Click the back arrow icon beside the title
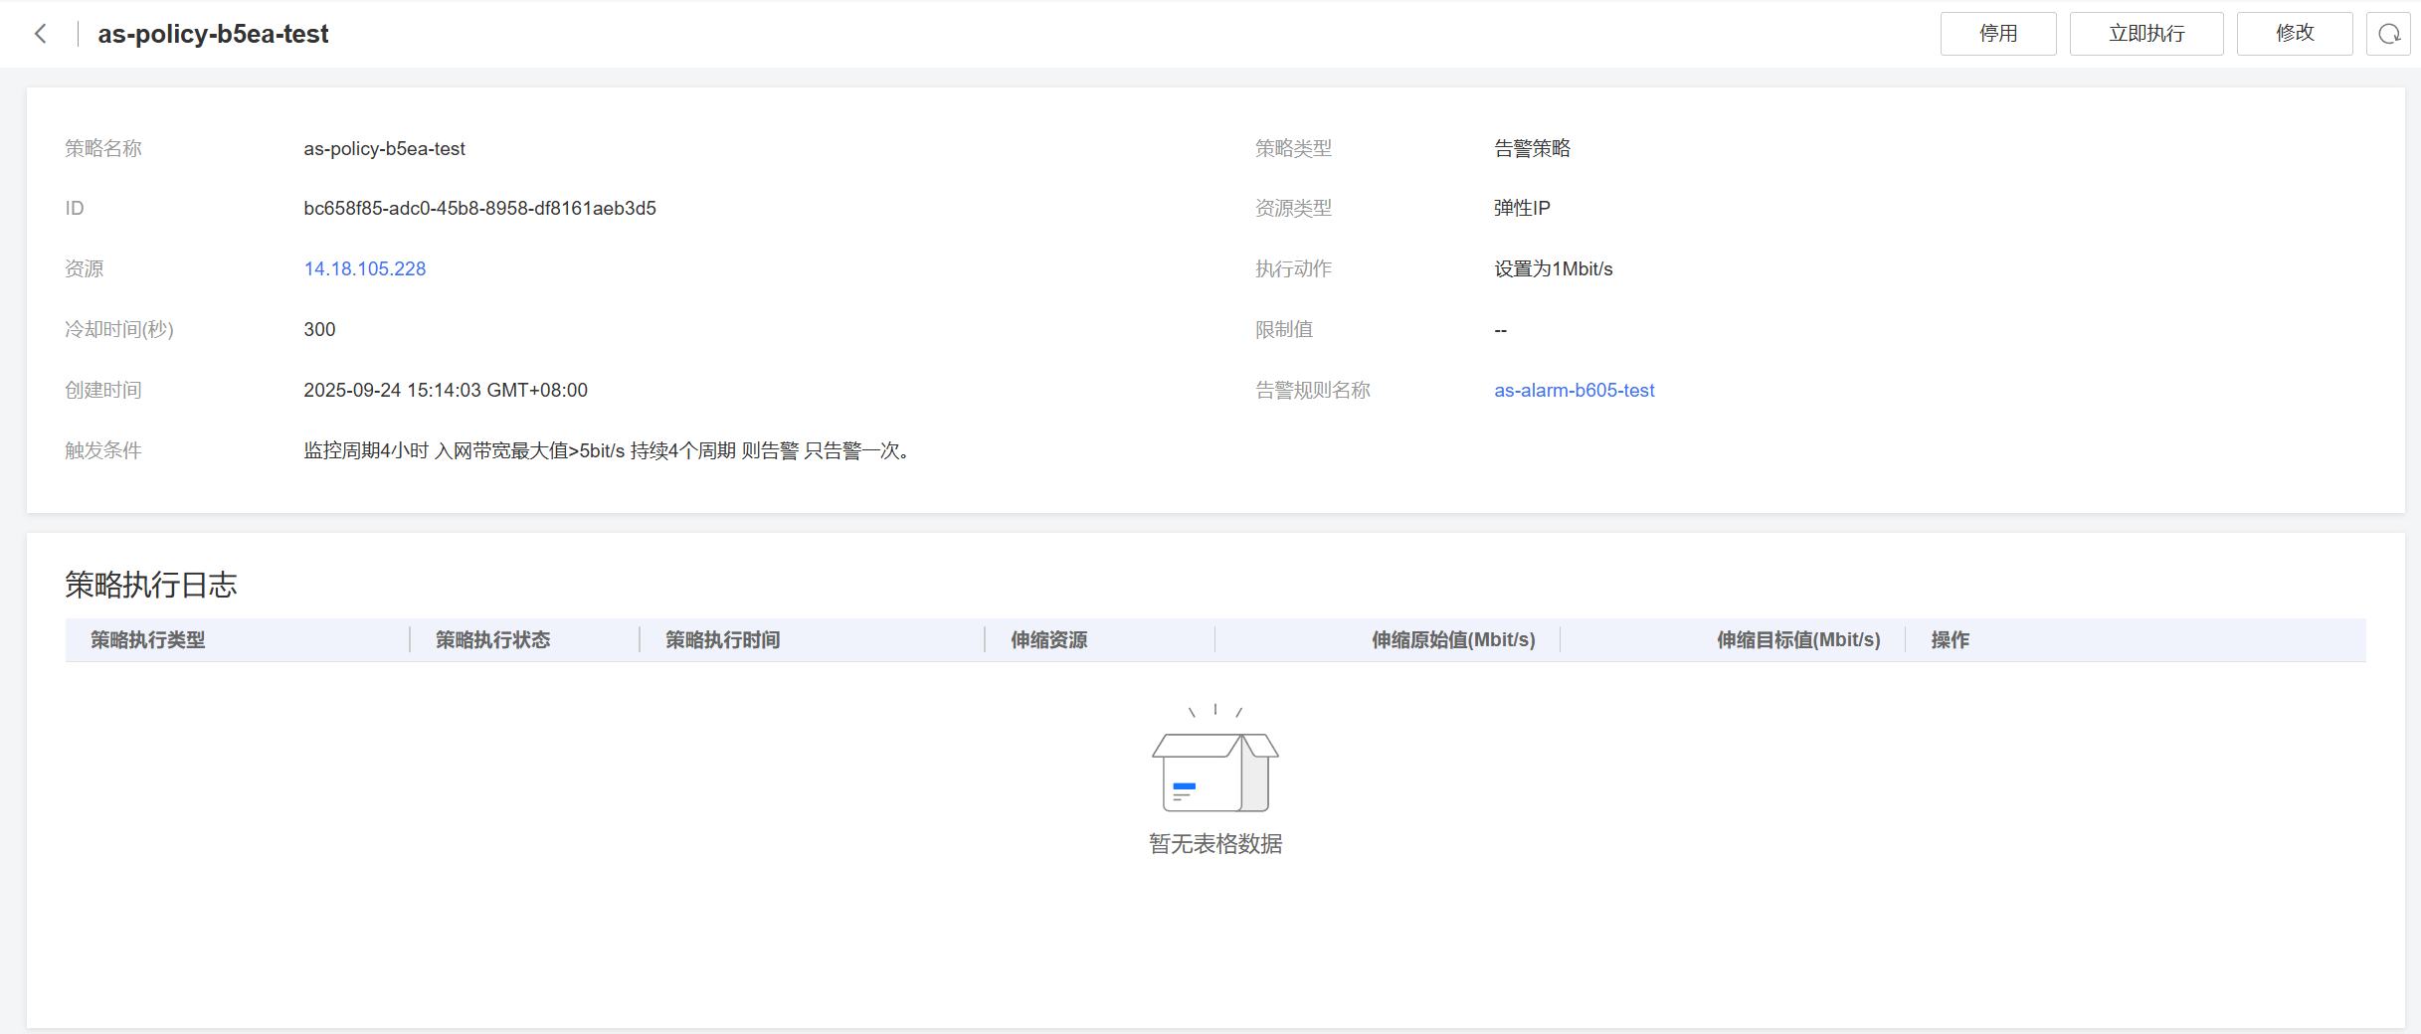This screenshot has height=1034, width=2421. point(41,34)
